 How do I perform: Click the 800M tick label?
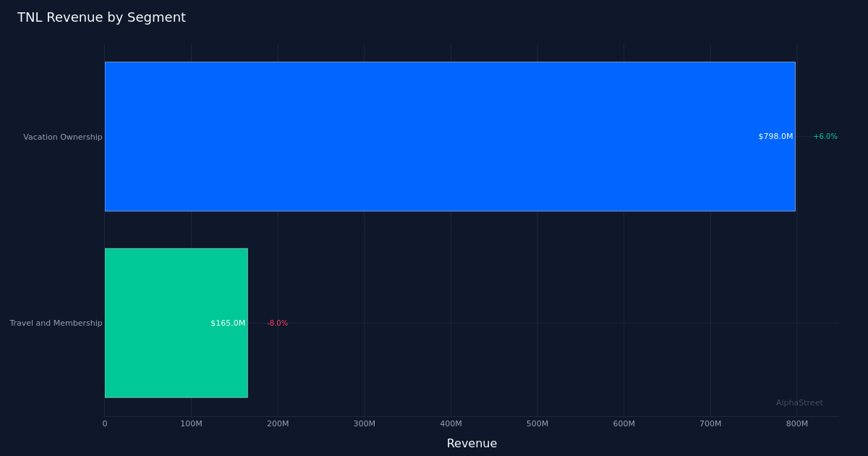tap(797, 423)
